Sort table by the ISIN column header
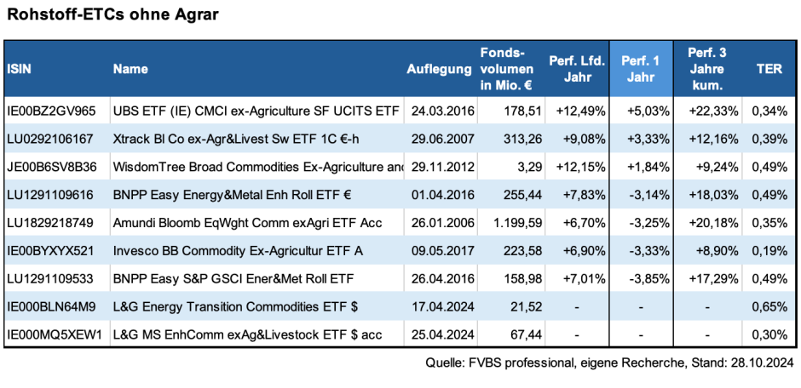801x388 pixels. pos(19,69)
